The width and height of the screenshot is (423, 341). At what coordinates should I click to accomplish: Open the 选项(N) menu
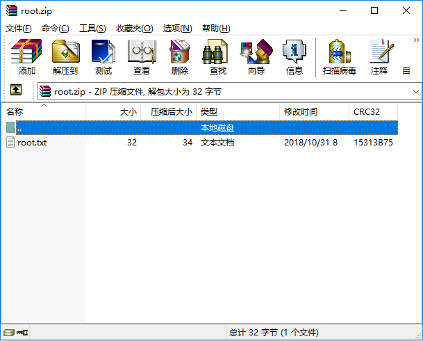pos(178,29)
